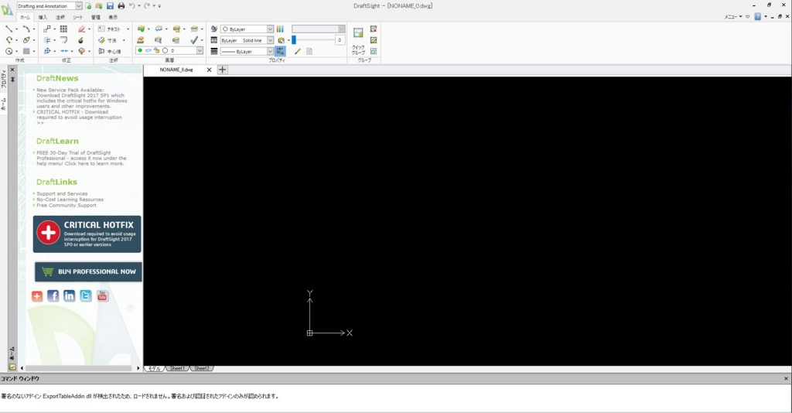Image resolution: width=792 pixels, height=413 pixels.
Task: Click the Facebook icon in the Home panel
Action: click(53, 296)
